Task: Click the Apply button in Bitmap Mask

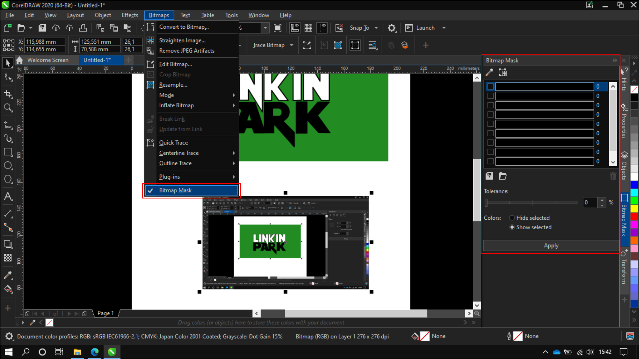Action: 551,245
